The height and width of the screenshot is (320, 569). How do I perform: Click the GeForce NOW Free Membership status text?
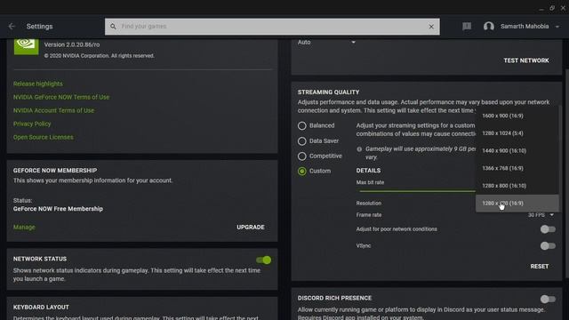point(58,209)
